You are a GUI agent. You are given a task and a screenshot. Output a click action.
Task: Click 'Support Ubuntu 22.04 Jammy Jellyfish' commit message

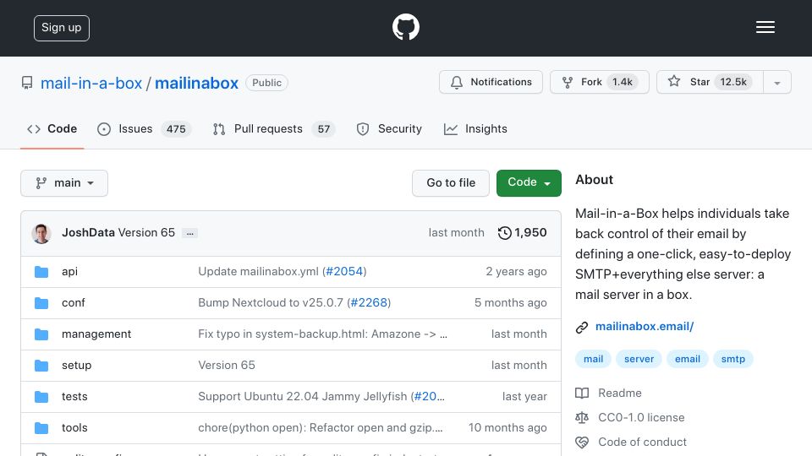tap(304, 397)
